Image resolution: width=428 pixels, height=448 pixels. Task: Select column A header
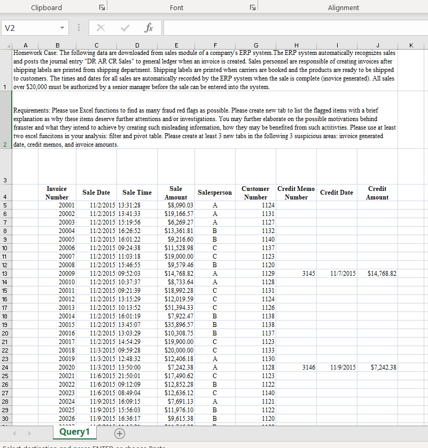pyautogui.click(x=25, y=45)
